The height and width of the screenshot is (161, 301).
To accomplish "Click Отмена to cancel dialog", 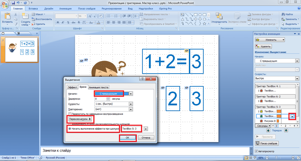I will click(146, 137).
